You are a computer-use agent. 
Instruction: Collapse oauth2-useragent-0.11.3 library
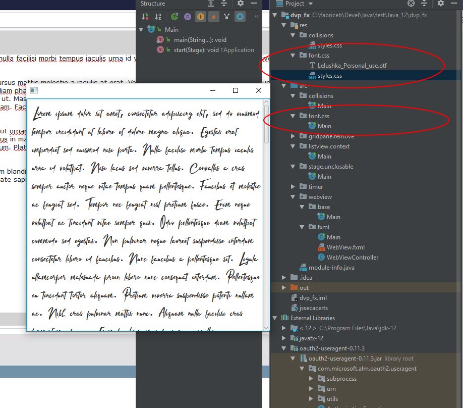[x=284, y=348]
